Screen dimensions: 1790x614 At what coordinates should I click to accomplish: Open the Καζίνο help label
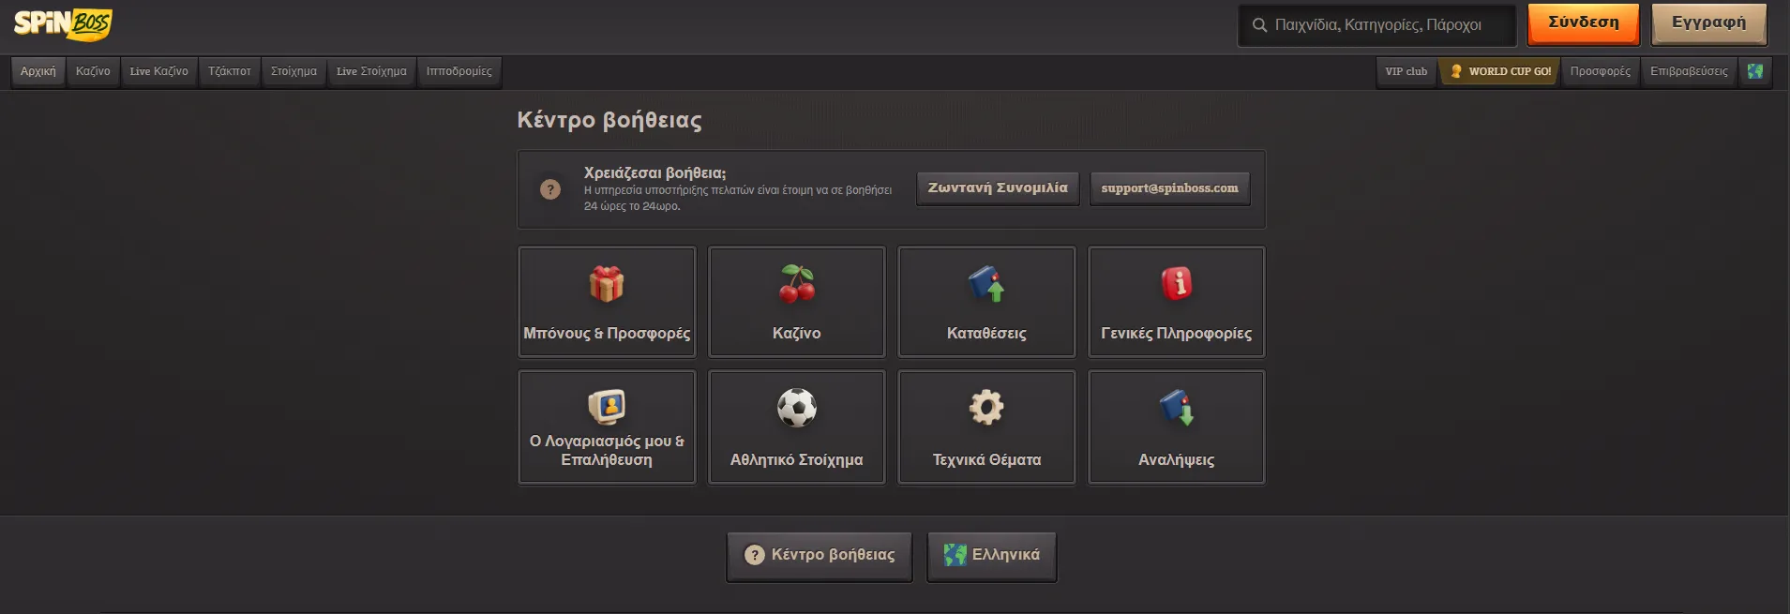(797, 334)
